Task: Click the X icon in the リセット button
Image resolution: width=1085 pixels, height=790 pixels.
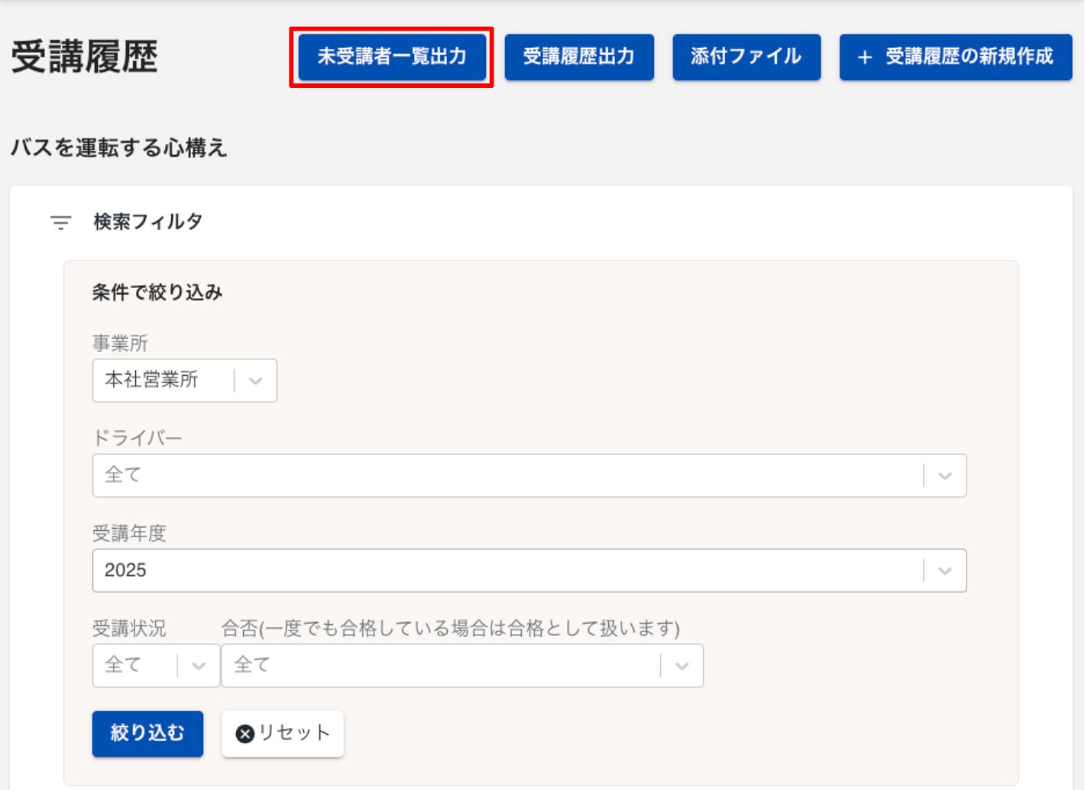Action: (245, 734)
